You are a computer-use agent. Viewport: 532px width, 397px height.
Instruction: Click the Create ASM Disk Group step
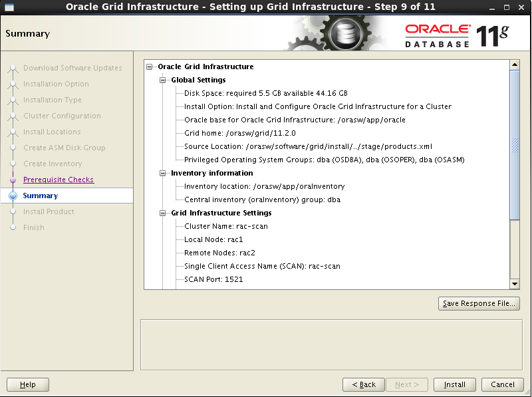[x=64, y=148]
